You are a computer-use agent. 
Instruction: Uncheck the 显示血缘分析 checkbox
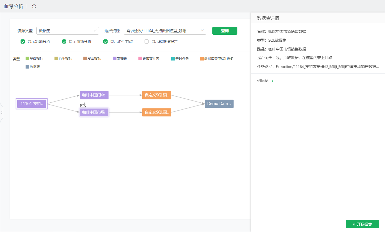tap(64, 42)
